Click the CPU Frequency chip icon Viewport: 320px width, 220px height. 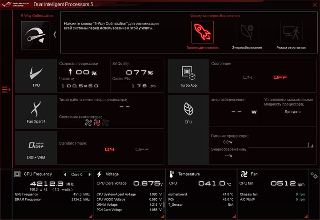[17, 174]
